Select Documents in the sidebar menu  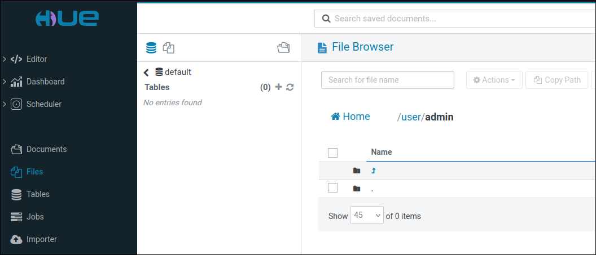tap(47, 149)
